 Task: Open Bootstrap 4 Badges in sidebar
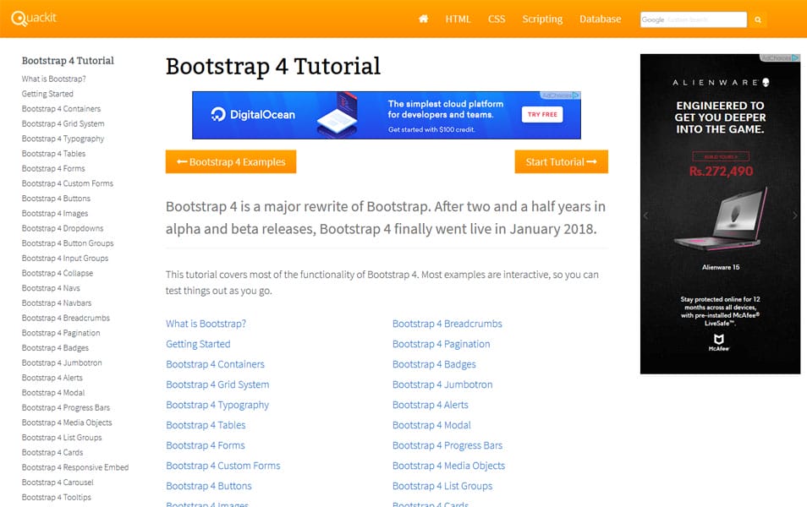click(x=55, y=347)
